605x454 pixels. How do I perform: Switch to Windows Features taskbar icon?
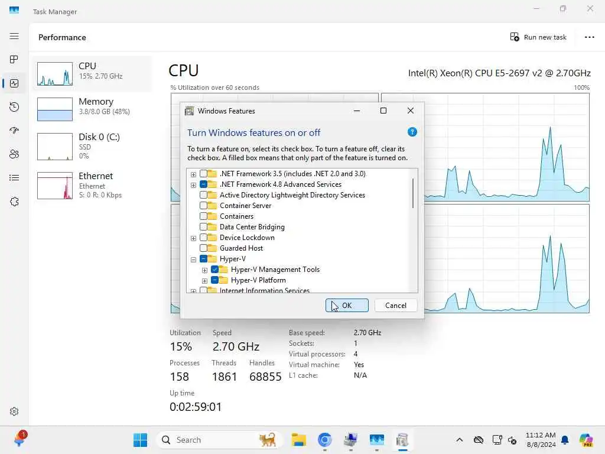[x=402, y=440]
